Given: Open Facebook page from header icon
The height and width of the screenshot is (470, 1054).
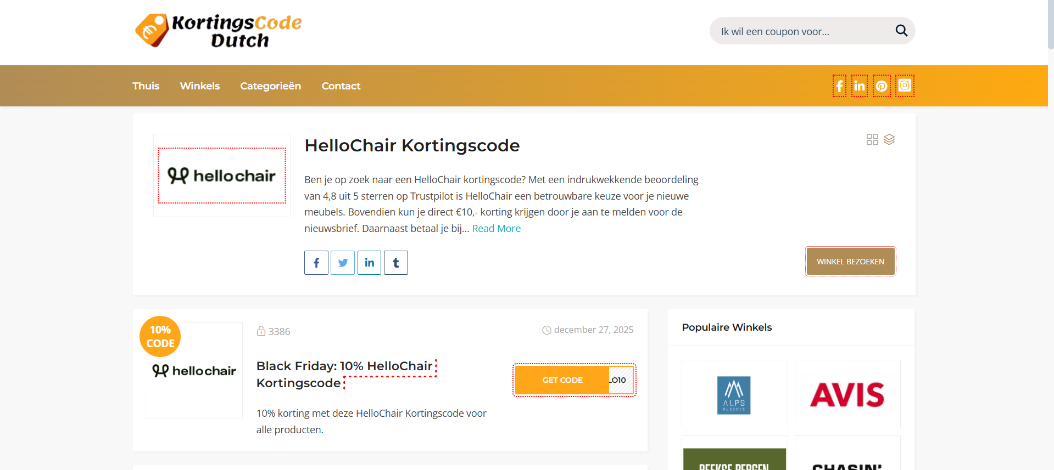Looking at the screenshot, I should click(839, 86).
